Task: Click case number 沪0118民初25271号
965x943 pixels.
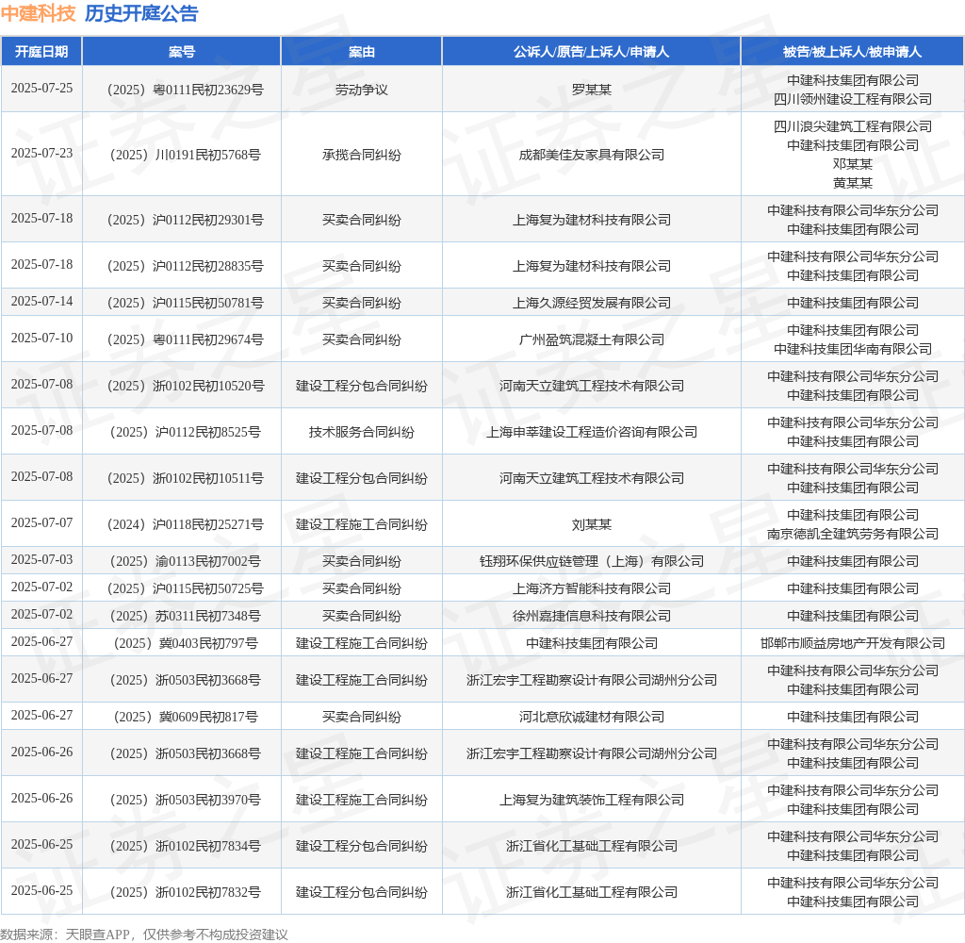Action: click(186, 524)
